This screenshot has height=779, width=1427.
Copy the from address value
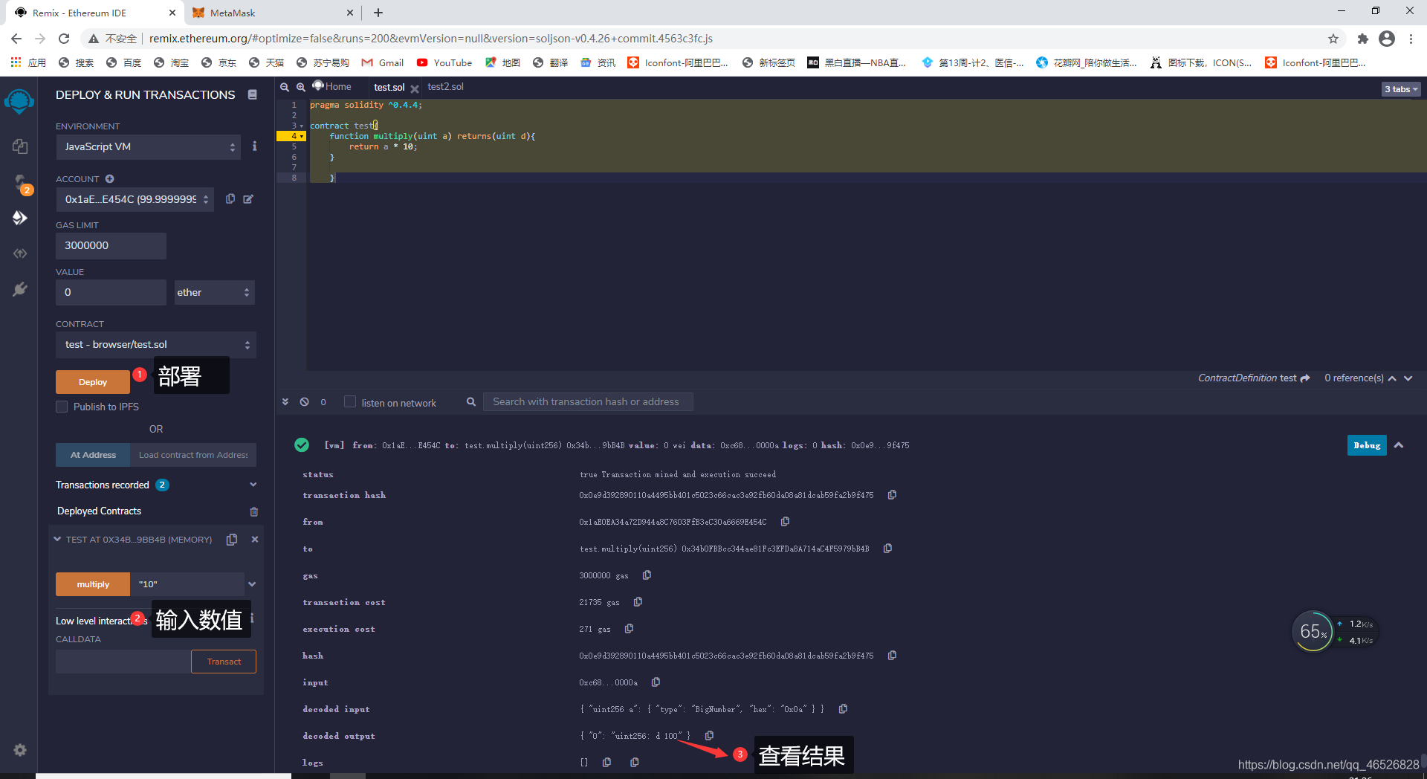click(x=785, y=522)
